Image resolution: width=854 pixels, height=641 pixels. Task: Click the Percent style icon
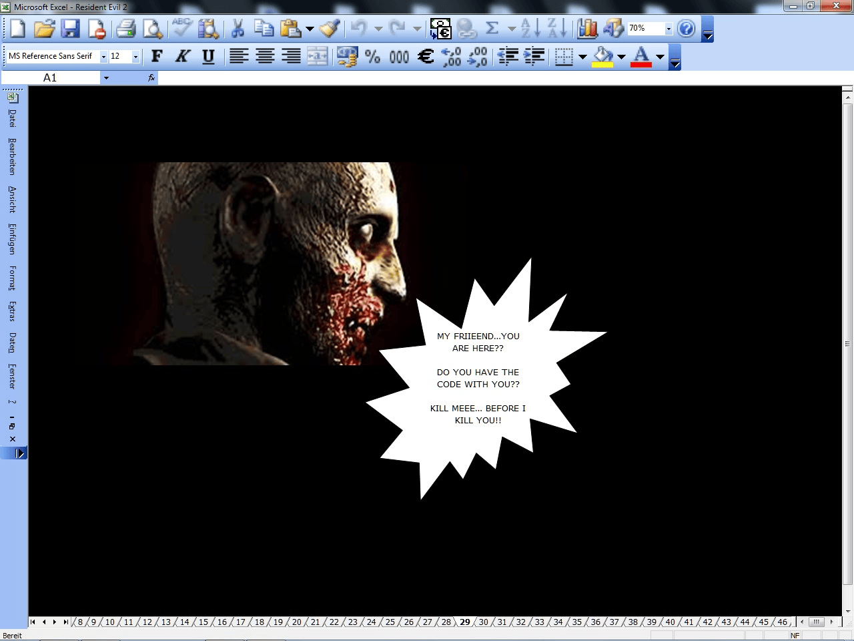372,57
